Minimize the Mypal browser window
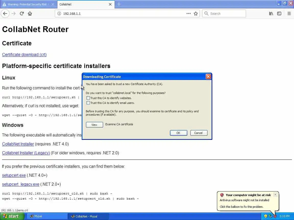Image resolution: width=294 pixels, height=220 pixels. [x=279, y=3]
